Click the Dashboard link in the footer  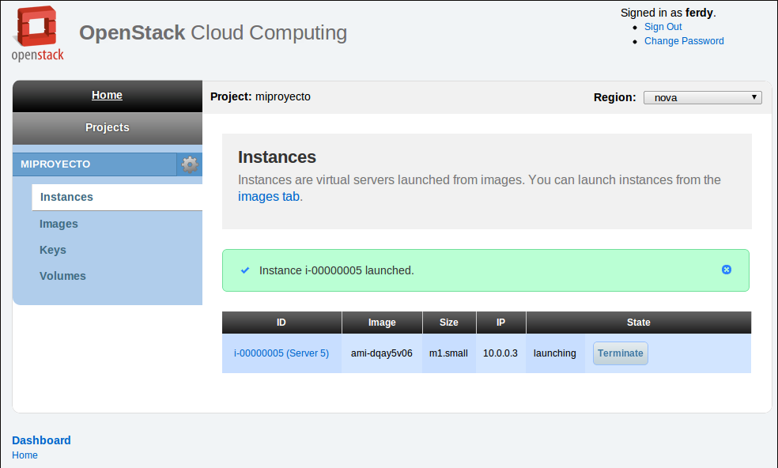[41, 440]
